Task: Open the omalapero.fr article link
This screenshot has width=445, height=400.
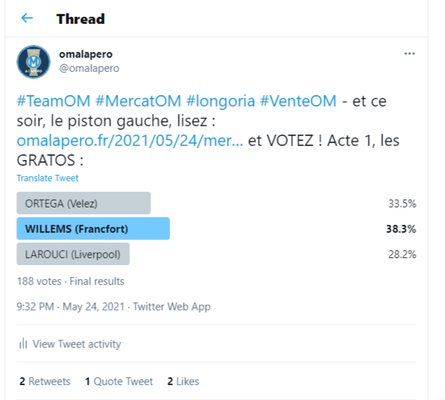Action: pyautogui.click(x=130, y=140)
